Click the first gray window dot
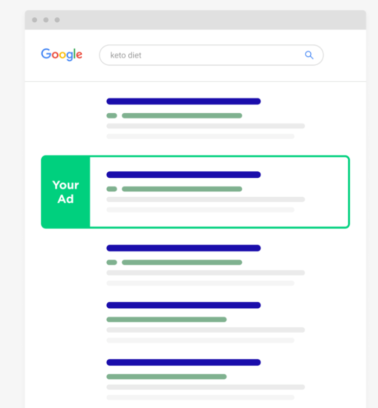Screen dimensions: 378x408 click(x=35, y=20)
